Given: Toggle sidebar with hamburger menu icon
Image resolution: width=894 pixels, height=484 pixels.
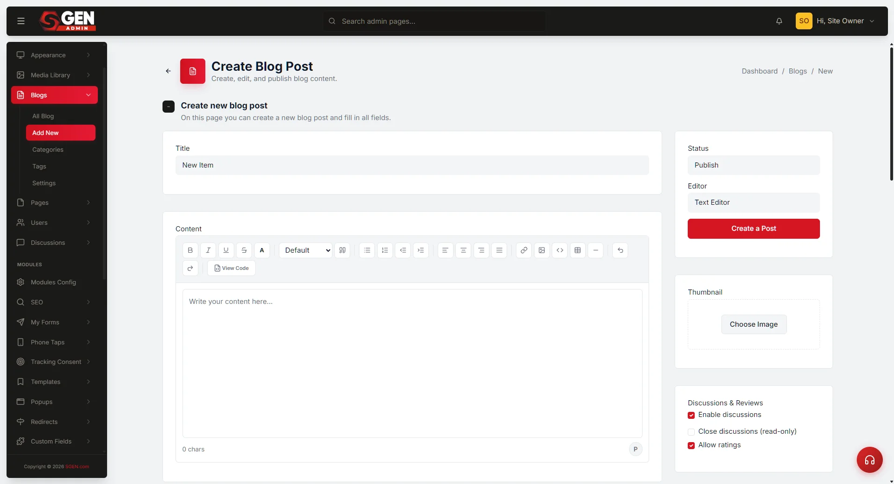Looking at the screenshot, I should (x=21, y=21).
